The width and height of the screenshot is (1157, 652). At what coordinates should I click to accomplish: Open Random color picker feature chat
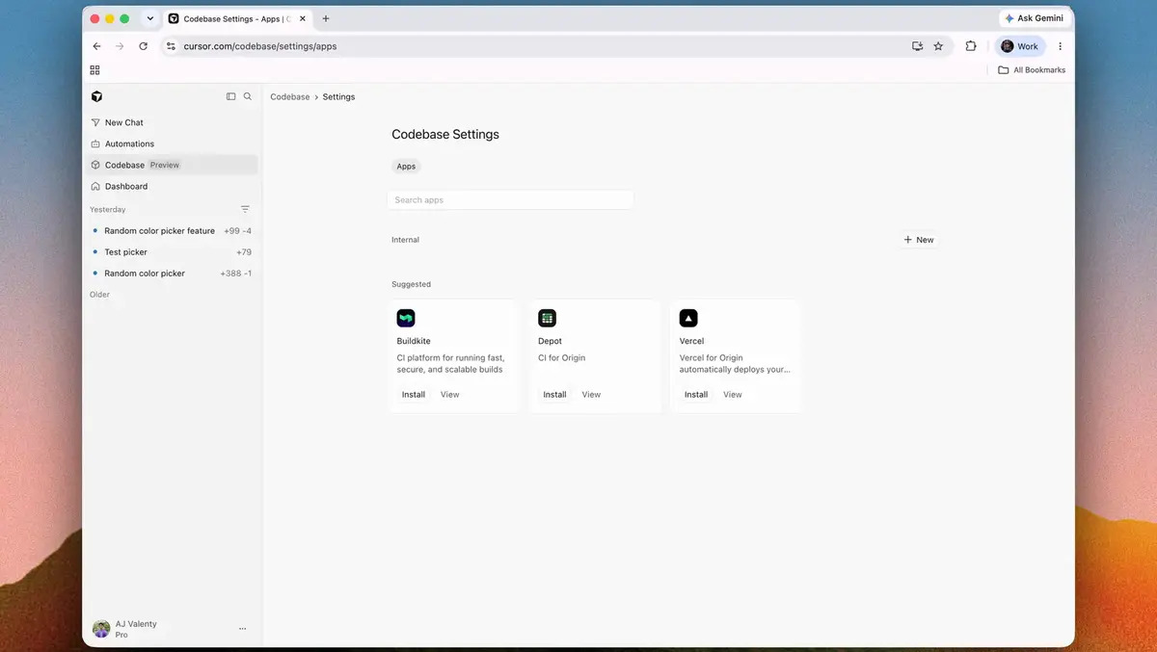[x=171, y=231]
